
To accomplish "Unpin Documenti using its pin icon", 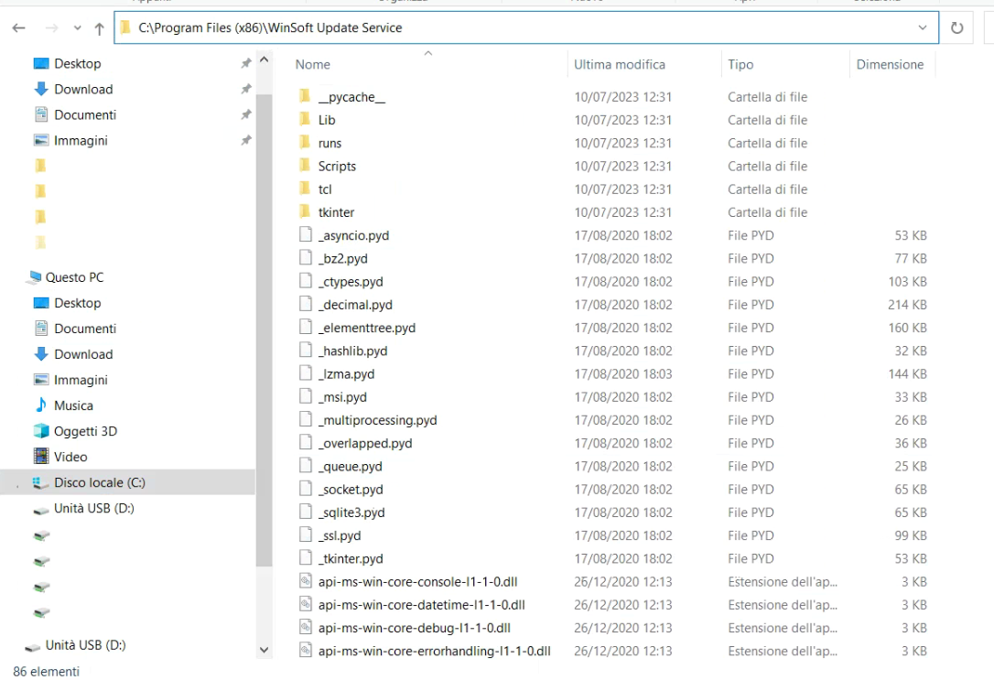I will tap(246, 114).
